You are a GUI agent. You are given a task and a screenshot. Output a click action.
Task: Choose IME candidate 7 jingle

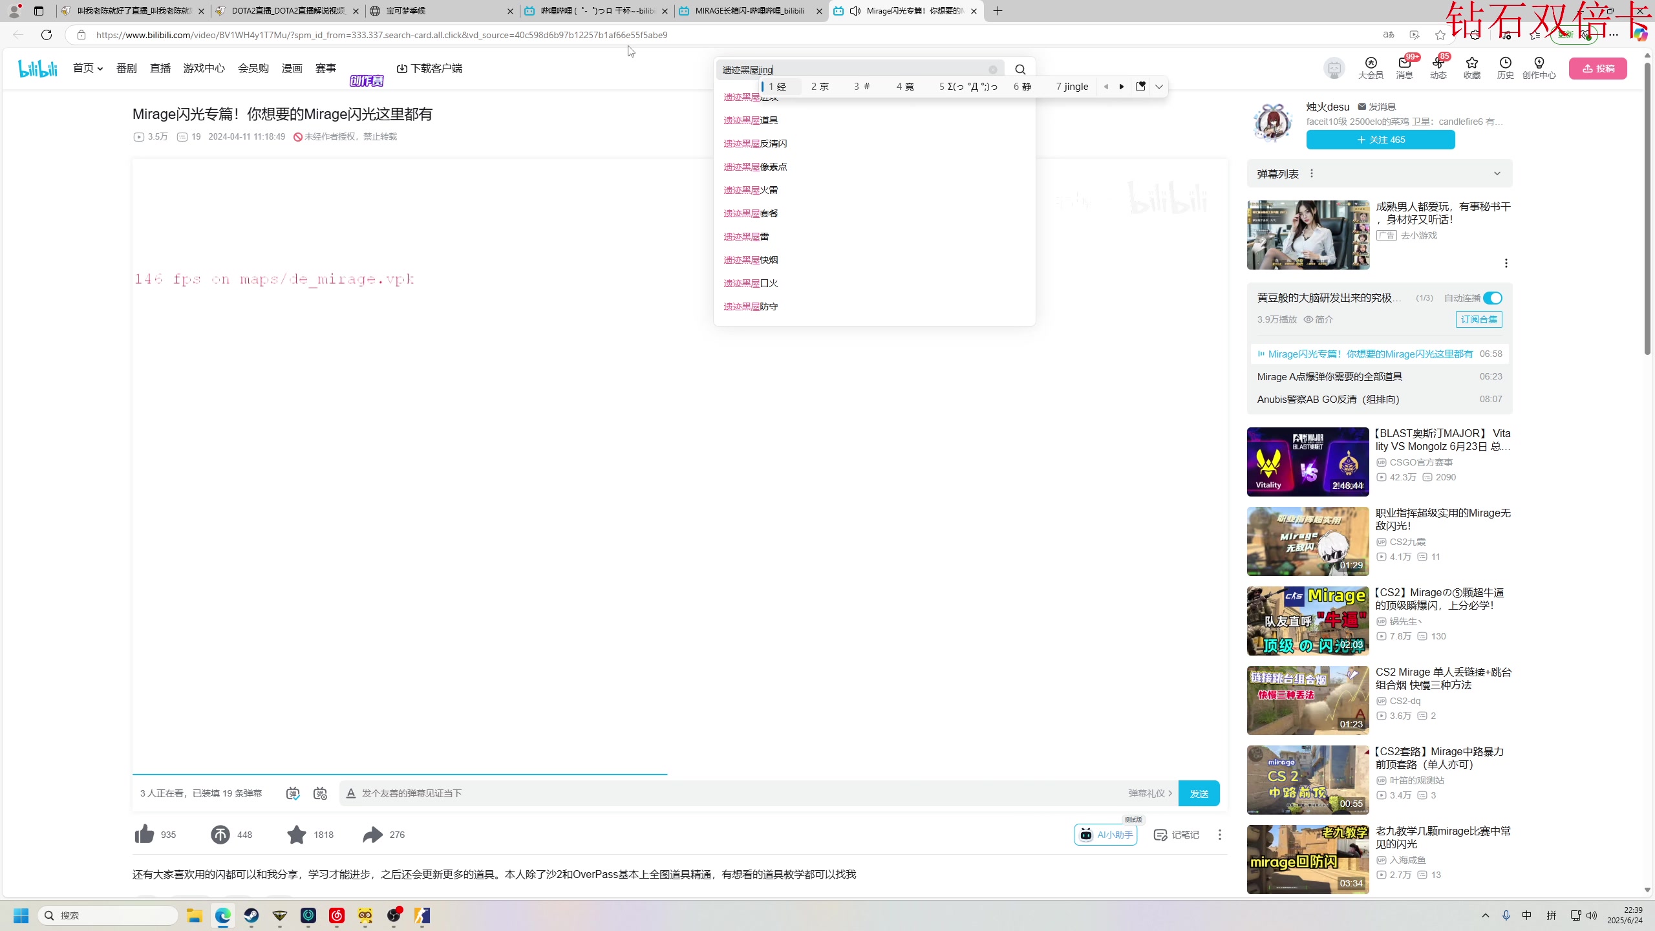(1072, 87)
